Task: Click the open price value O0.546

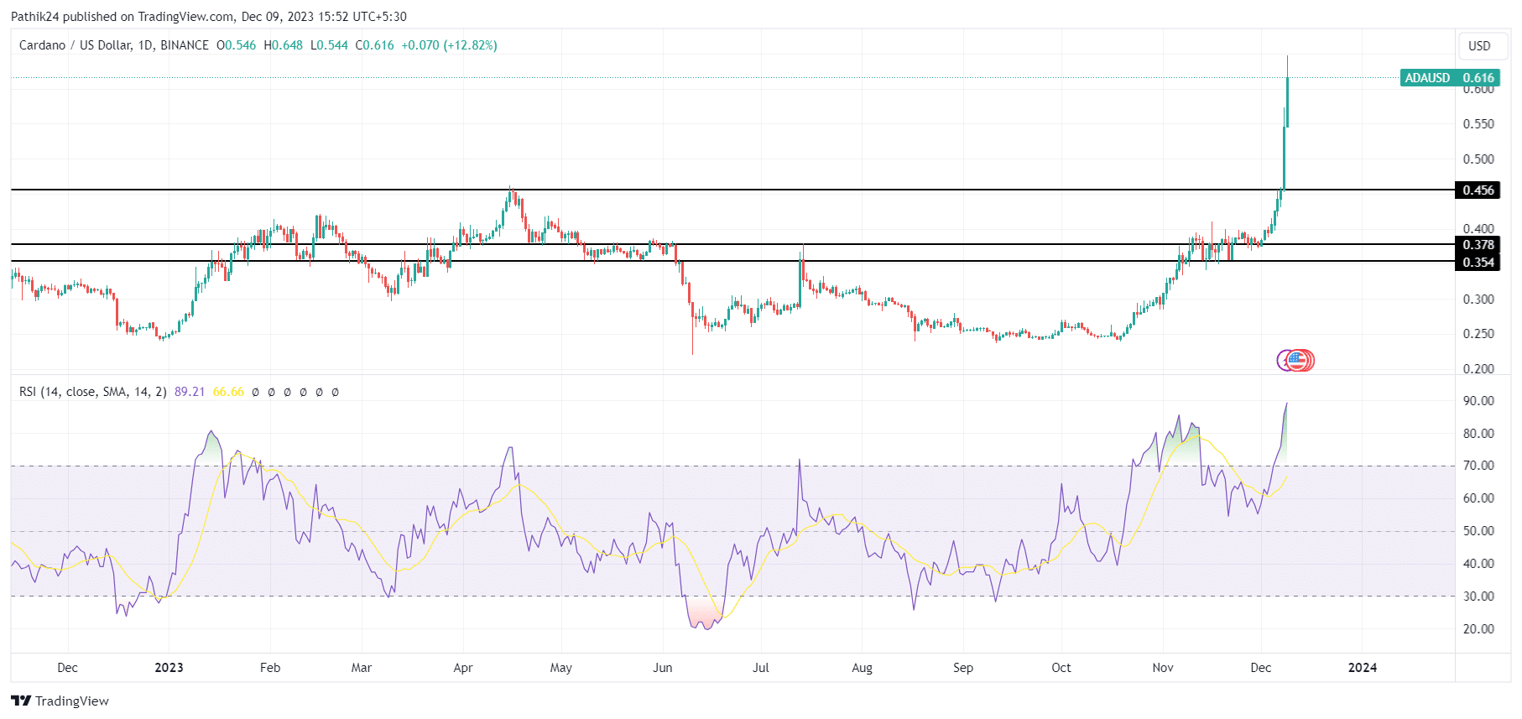Action: pos(236,45)
